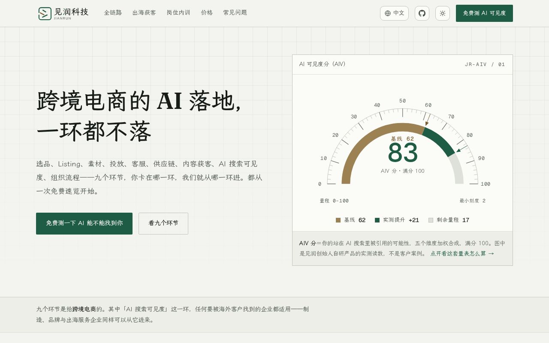
Task: Click the 基线 brown legend swatch
Action: point(338,220)
